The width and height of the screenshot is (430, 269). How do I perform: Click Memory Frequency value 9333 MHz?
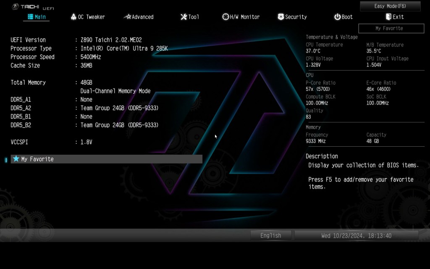pos(316,141)
